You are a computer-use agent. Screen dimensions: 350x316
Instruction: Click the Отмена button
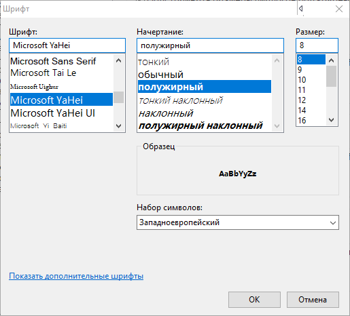point(313,300)
